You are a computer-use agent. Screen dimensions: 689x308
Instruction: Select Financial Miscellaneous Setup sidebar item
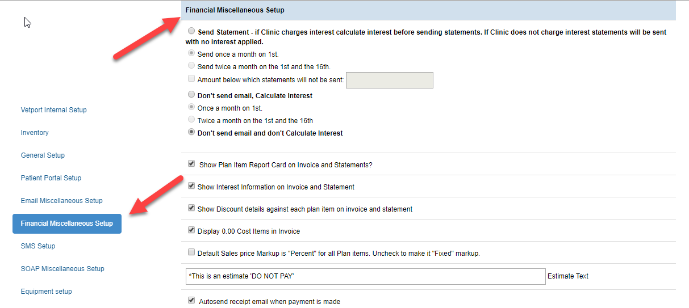67,223
